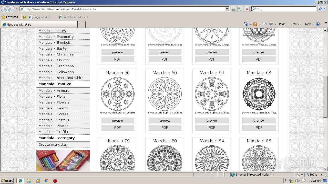This screenshot has height=184, width=328.
Task: Click the volume speaker tray icon
Action: tap(297, 181)
